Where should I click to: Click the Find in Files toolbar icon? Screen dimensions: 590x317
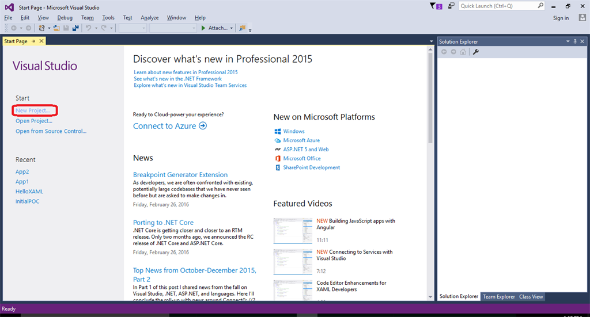pyautogui.click(x=243, y=28)
